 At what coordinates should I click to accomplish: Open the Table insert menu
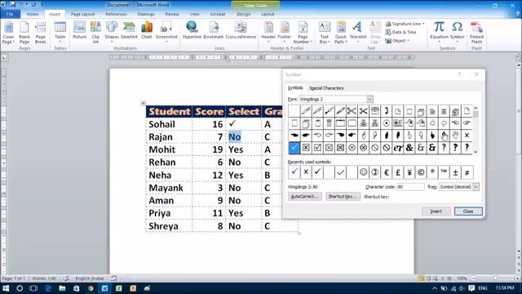click(x=60, y=33)
